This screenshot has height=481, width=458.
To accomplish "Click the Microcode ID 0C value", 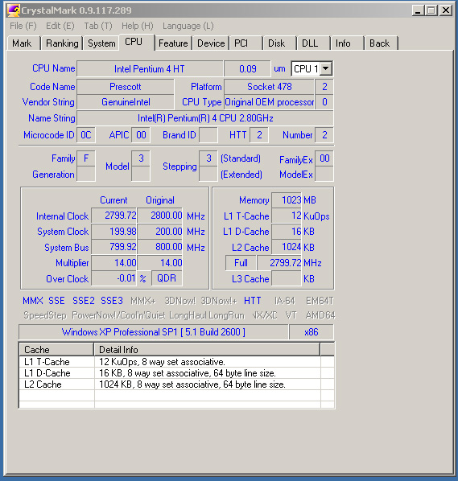I will click(x=86, y=135).
